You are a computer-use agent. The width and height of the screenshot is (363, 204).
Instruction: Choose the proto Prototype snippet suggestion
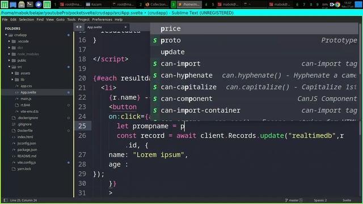254,40
